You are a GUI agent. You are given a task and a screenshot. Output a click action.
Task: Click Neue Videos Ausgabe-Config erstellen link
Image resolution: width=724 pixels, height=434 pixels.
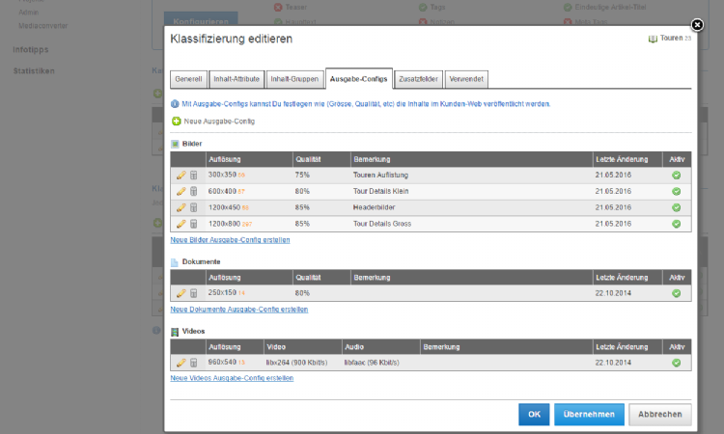pyautogui.click(x=232, y=378)
